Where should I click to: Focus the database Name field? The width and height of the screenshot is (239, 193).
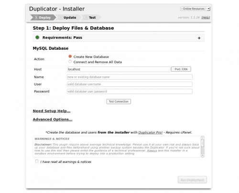tap(130, 77)
